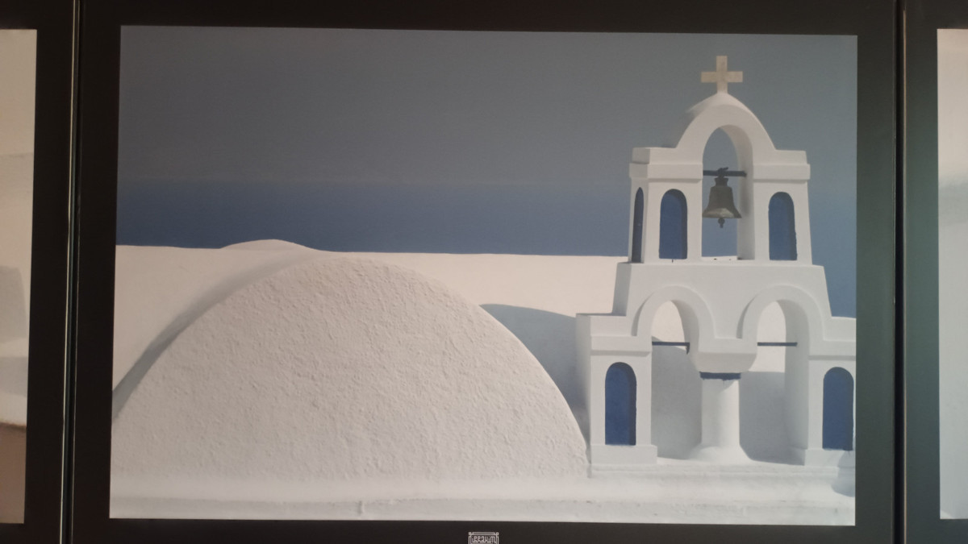The width and height of the screenshot is (968, 544).
Task: Click the bronze bell in the top arch
Action: pos(721,201)
